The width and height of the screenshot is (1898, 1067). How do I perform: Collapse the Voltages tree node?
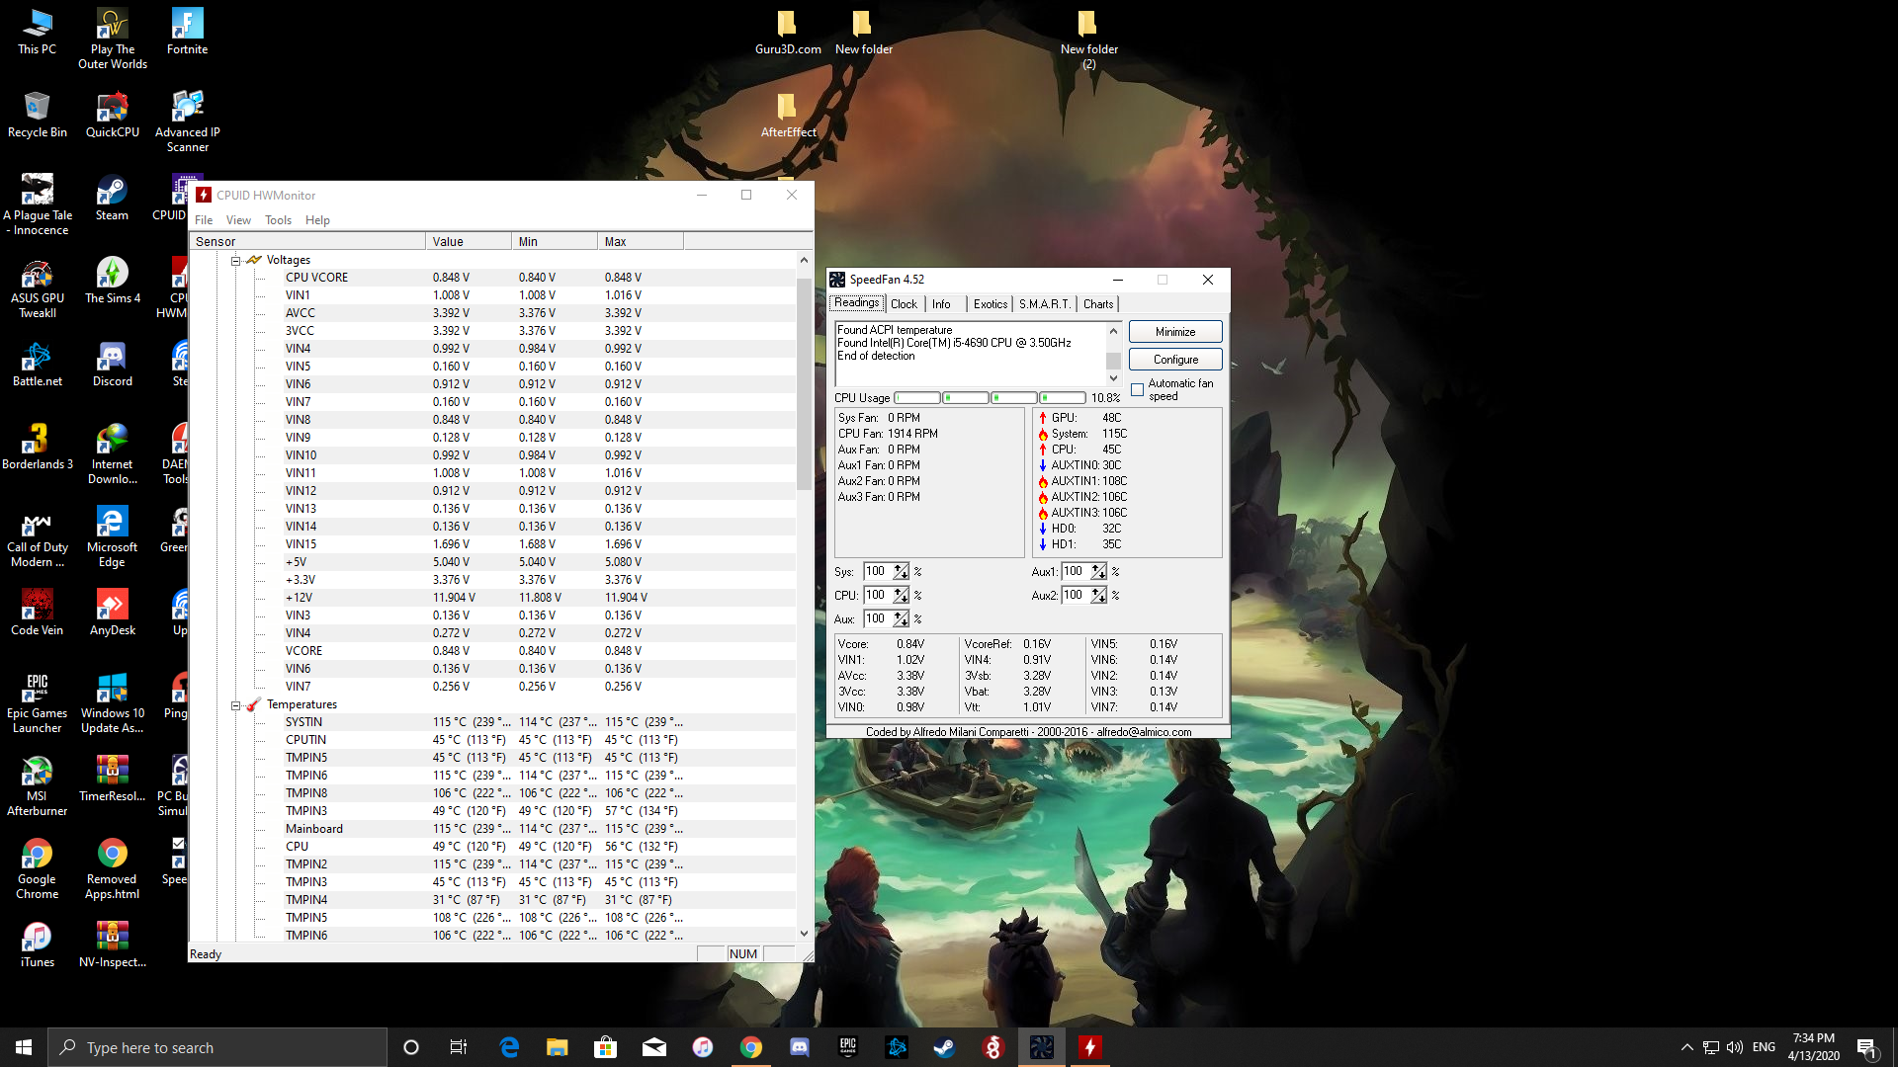(236, 261)
